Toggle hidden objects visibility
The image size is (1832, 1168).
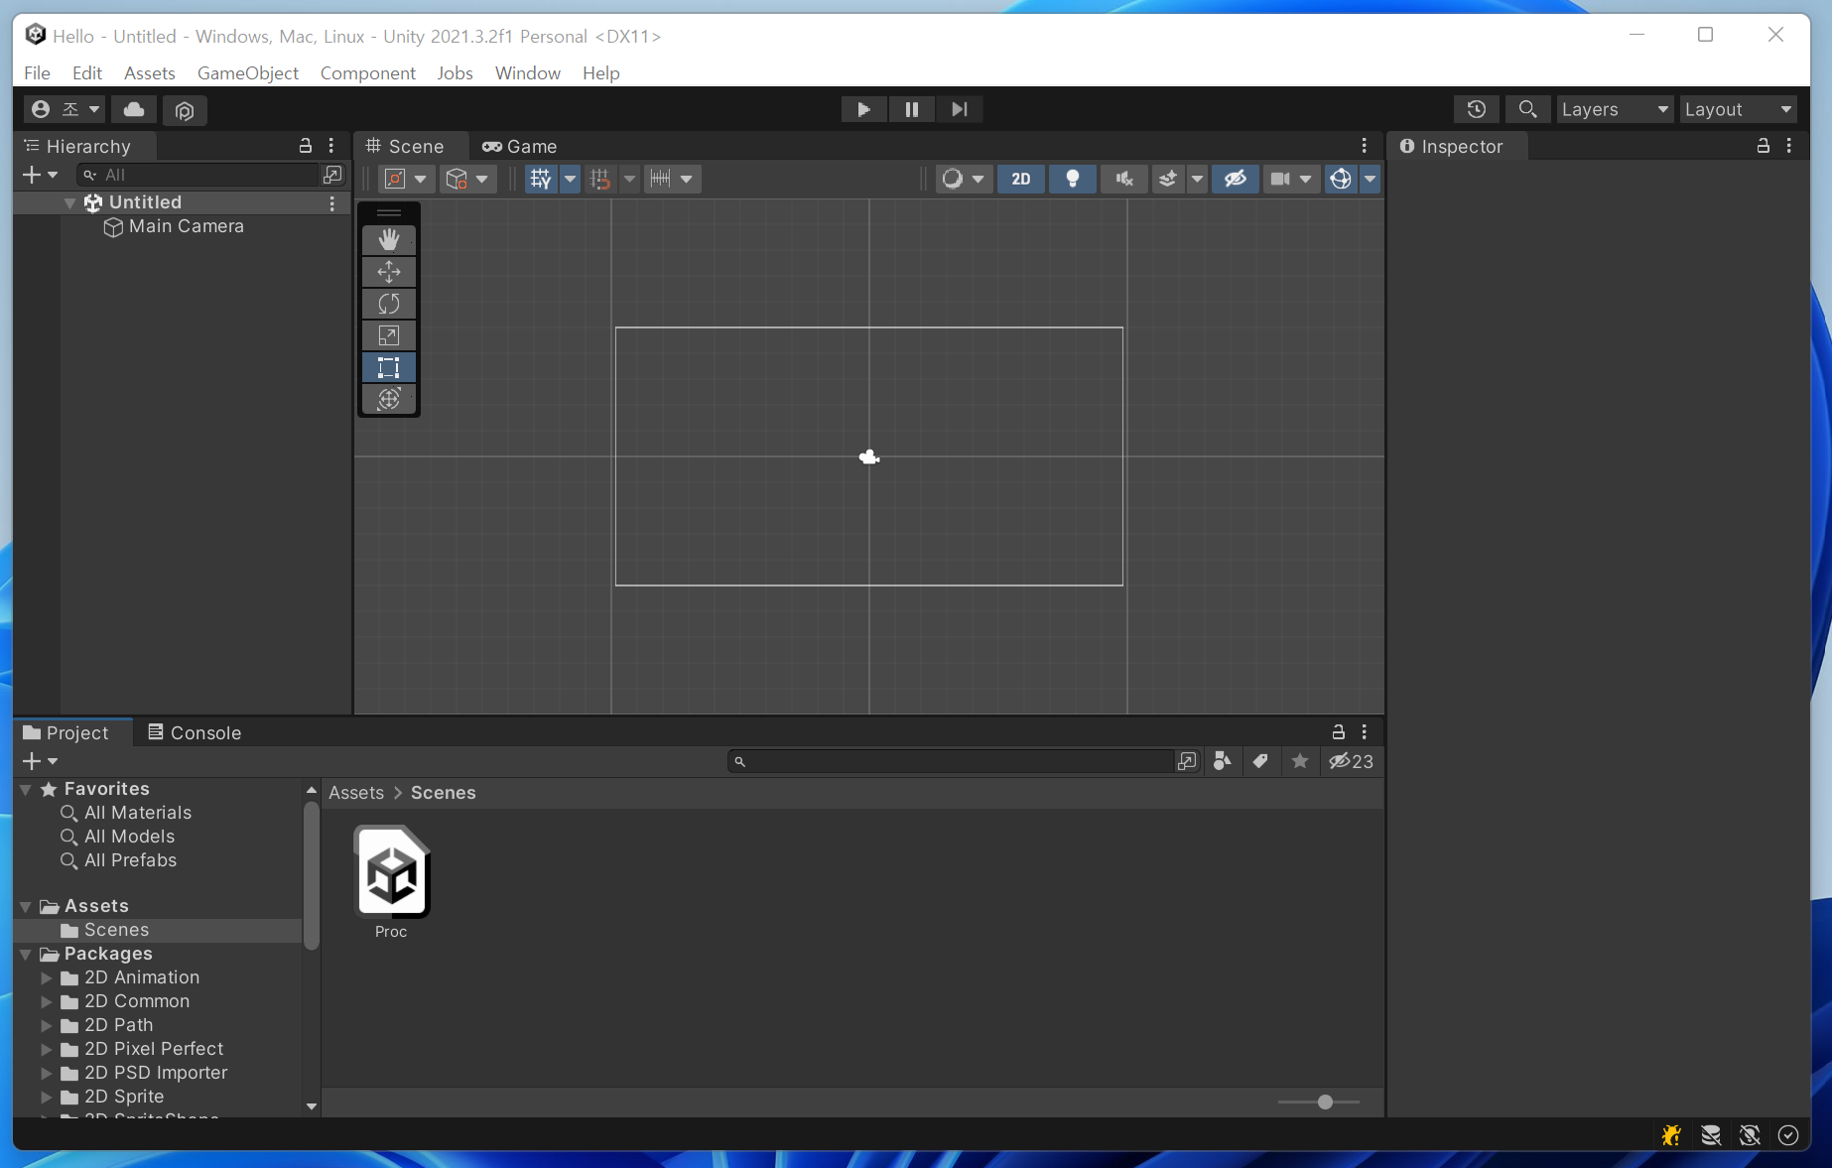(x=1236, y=179)
